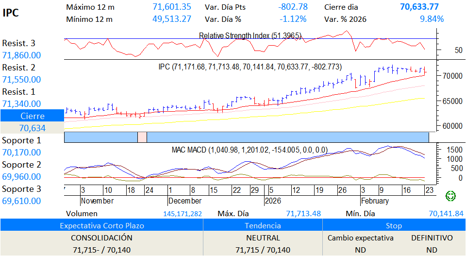Click the CONSOLIDACIÓN expectation cell
466x256 pixels.
[x=101, y=238]
